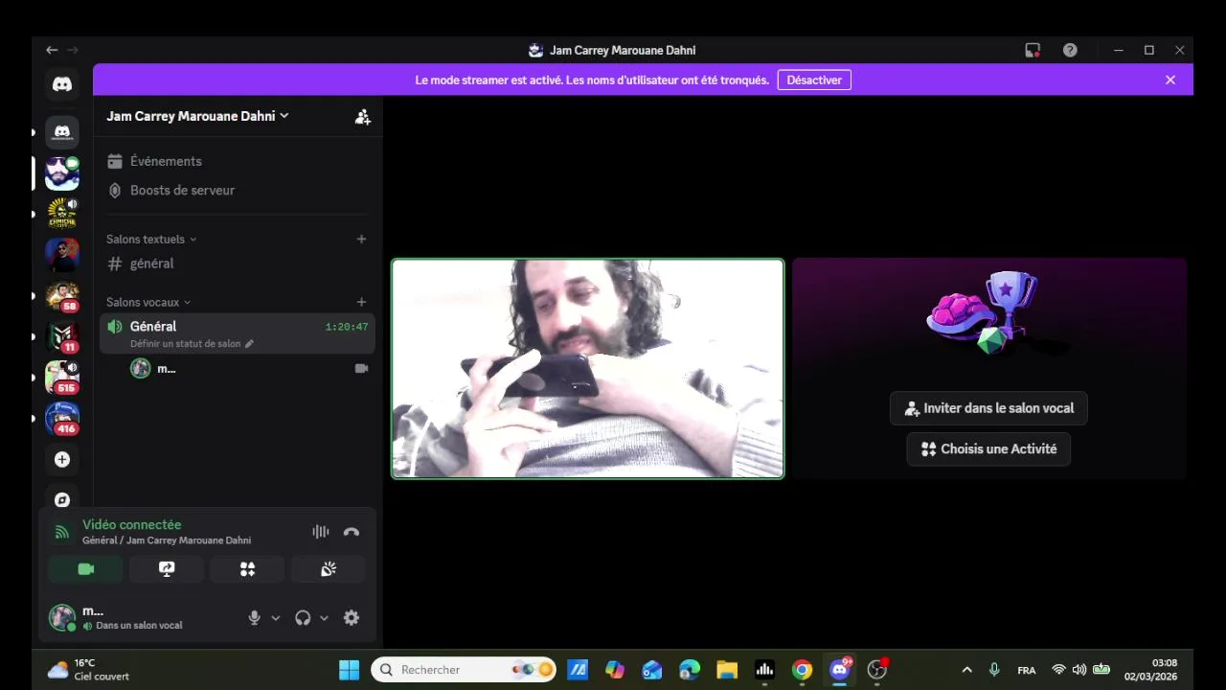Screen dimensions: 1226x690
Task: Open Microsoft Edge from the taskbar
Action: coord(690,670)
